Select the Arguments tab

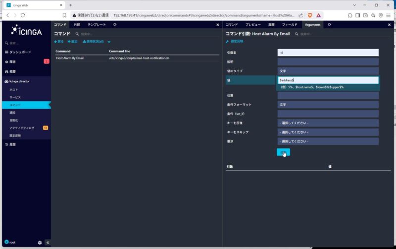[x=312, y=24]
